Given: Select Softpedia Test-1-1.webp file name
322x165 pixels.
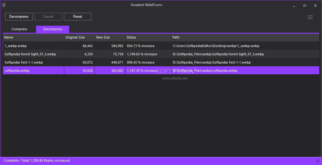Looking at the screenshot, I should tap(24, 62).
